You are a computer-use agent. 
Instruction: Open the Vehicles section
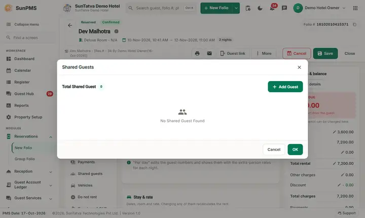85,185
